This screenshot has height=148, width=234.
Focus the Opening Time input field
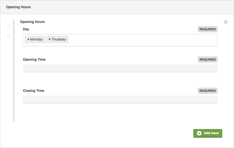tap(120, 68)
